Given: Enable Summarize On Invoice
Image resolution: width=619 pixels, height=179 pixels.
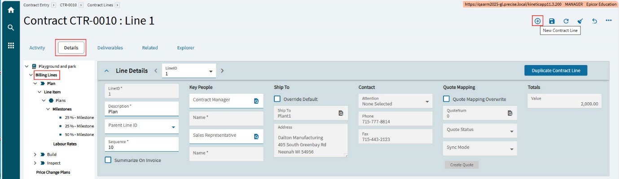Looking at the screenshot, I should pyautogui.click(x=108, y=160).
